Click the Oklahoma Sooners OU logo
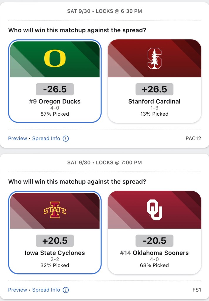209x301 pixels. tap(154, 210)
